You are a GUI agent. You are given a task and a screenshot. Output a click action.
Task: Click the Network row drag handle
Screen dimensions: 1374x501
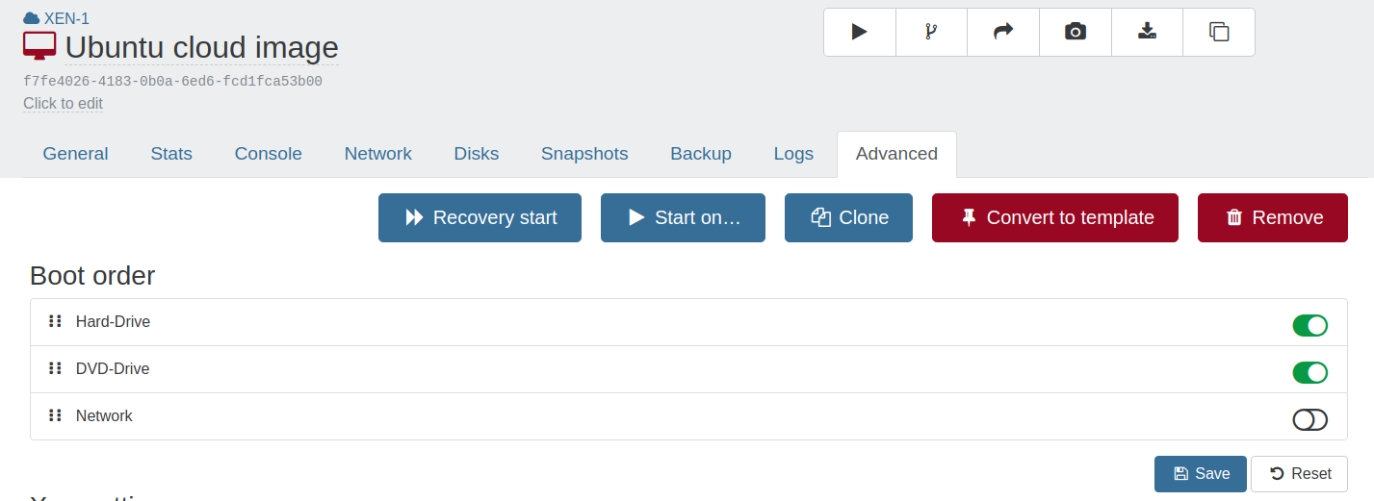click(x=55, y=415)
